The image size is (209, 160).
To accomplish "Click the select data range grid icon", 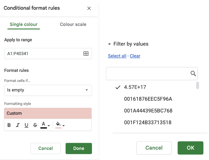I will (x=86, y=54).
